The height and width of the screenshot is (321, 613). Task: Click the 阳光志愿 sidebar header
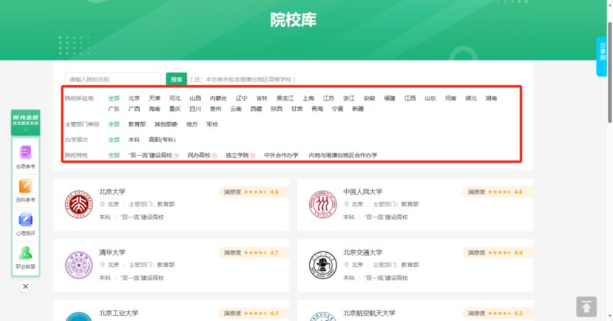pyautogui.click(x=26, y=123)
